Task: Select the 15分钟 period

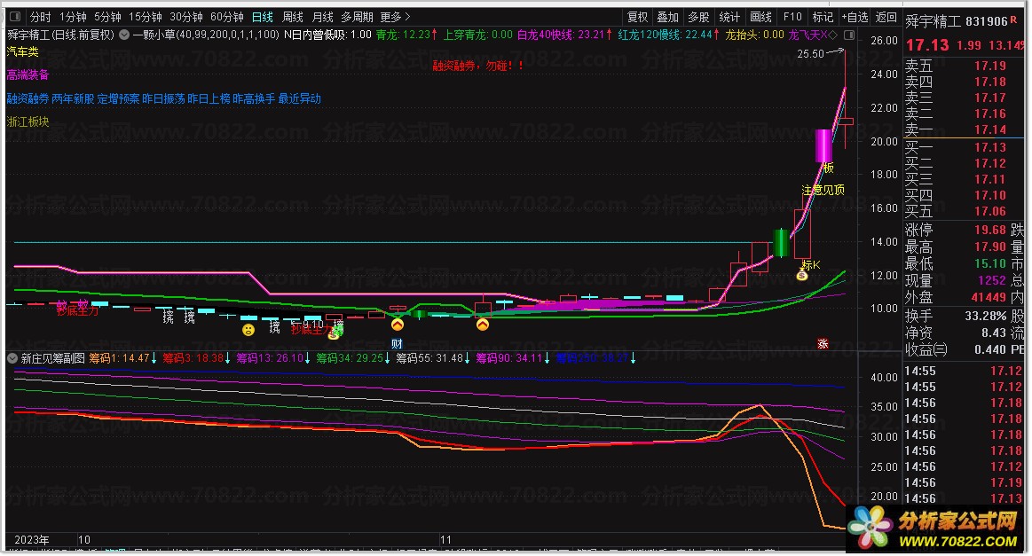Action: click(x=146, y=17)
